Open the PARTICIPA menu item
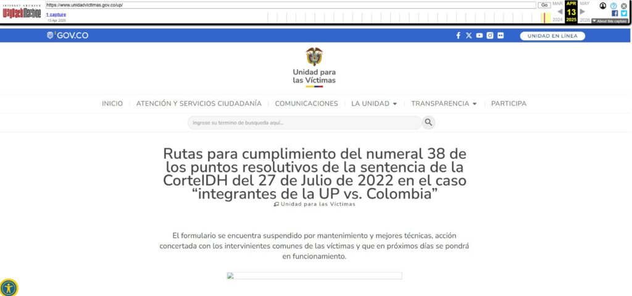This screenshot has height=296, width=632. point(509,103)
